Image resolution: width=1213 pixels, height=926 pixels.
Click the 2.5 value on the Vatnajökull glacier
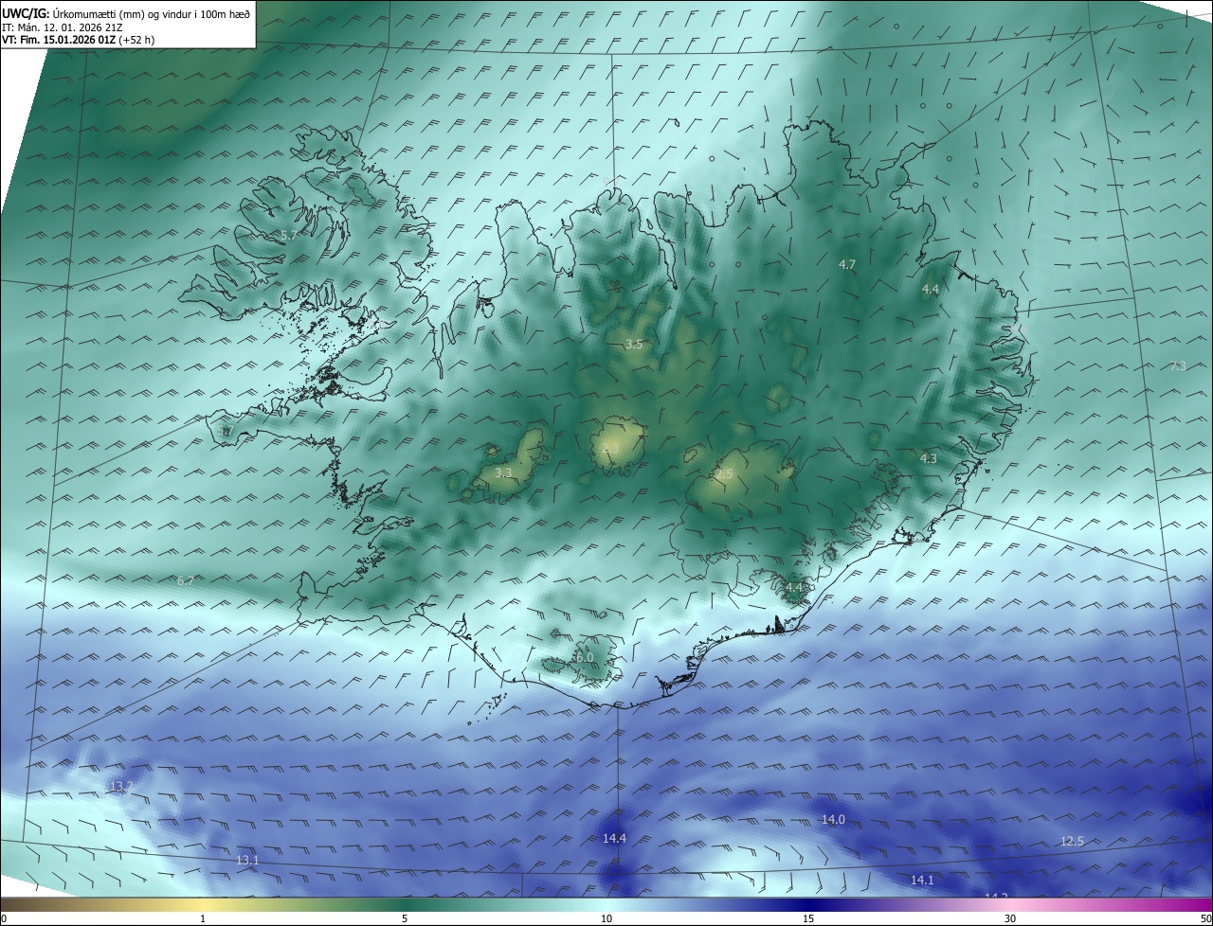725,473
